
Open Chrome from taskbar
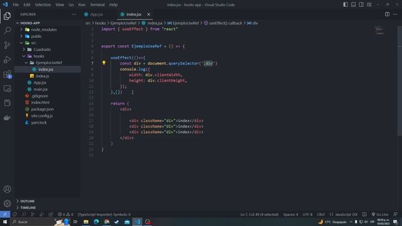click(107, 222)
